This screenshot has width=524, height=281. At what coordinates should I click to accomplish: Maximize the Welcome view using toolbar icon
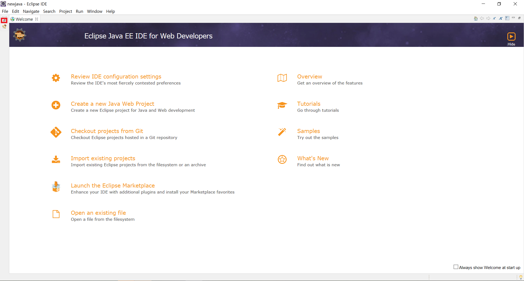(519, 18)
